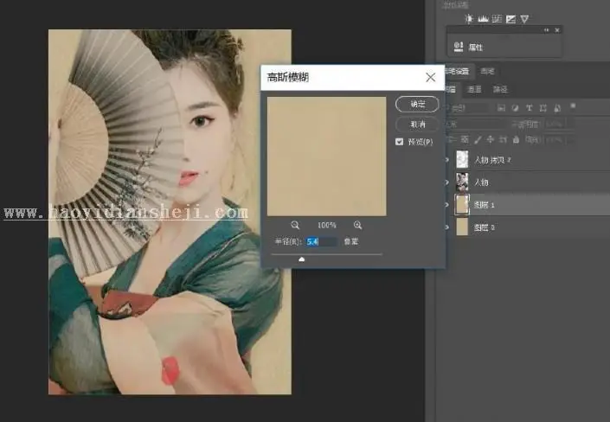
Task: Filter layers by pixel layers
Action: pyautogui.click(x=501, y=108)
